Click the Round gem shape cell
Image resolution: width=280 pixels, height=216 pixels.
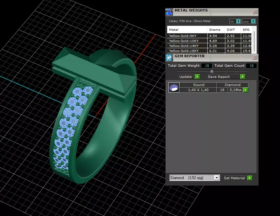[198, 85]
